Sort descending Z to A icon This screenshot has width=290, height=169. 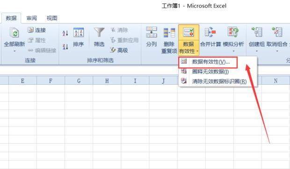coord(65,47)
